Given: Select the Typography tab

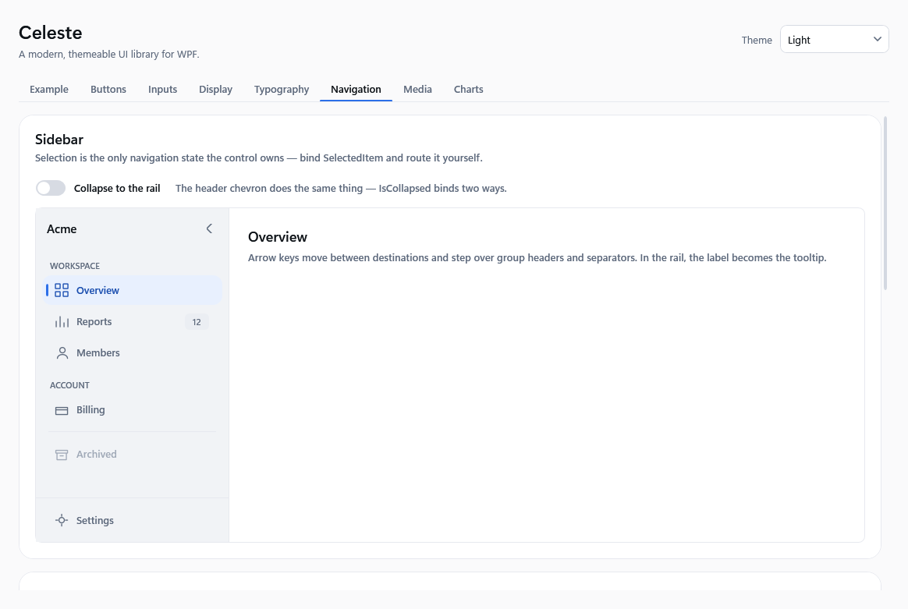Looking at the screenshot, I should (x=282, y=89).
